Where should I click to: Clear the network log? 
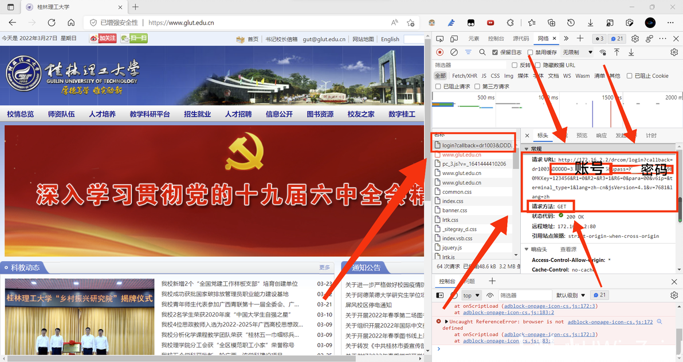tap(454, 52)
